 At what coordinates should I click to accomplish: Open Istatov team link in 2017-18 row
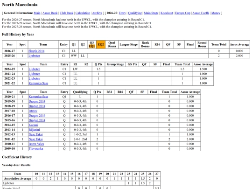point(33,111)
